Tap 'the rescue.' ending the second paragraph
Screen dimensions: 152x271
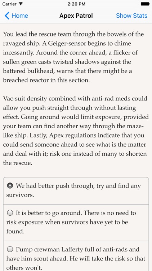pyautogui.click(x=18, y=163)
